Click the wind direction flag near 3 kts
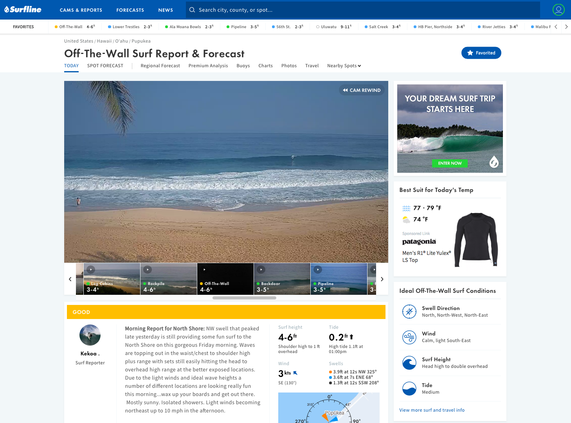Viewport: 571px width, 423px height. point(295,372)
